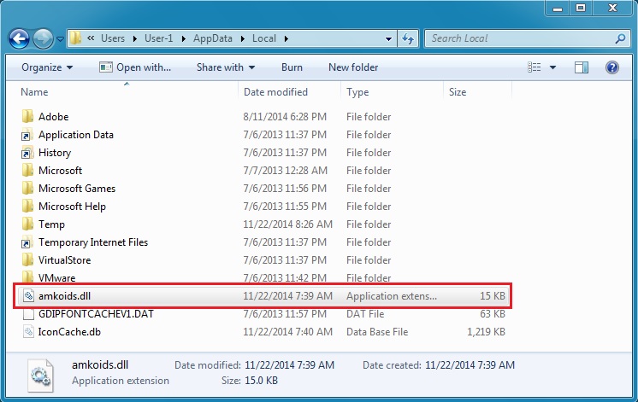Select the History shortcut icon
Viewport: 638px width, 402px height.
coord(27,152)
